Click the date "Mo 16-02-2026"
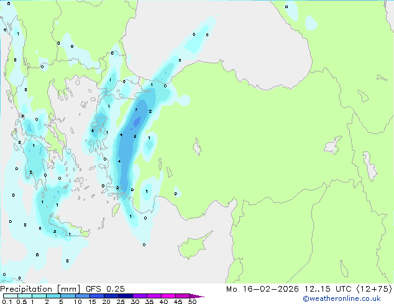This screenshot has width=394, height=304. pyautogui.click(x=262, y=289)
